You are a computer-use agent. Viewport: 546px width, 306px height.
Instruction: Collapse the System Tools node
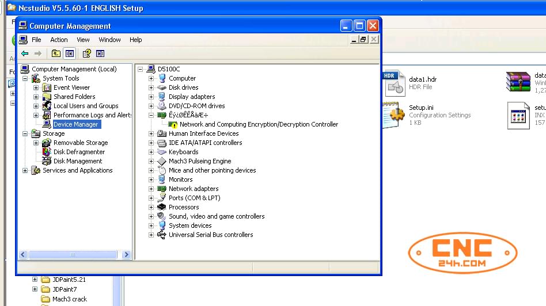(25, 79)
